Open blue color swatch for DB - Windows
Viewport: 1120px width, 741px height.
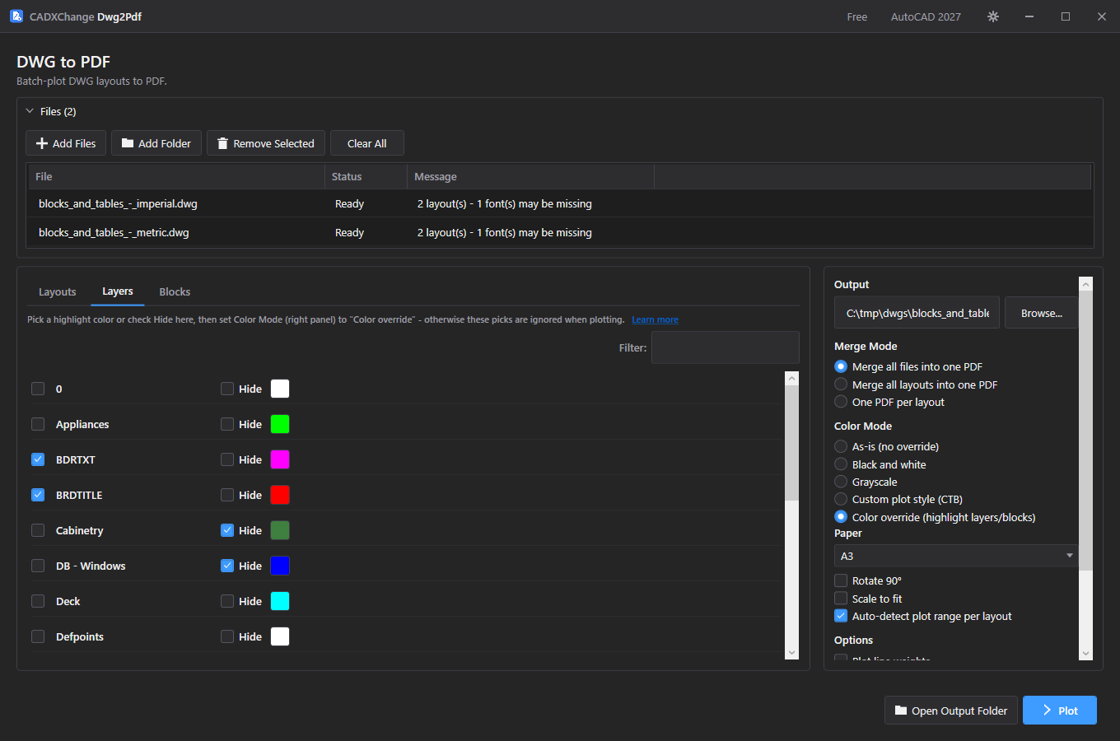[280, 566]
